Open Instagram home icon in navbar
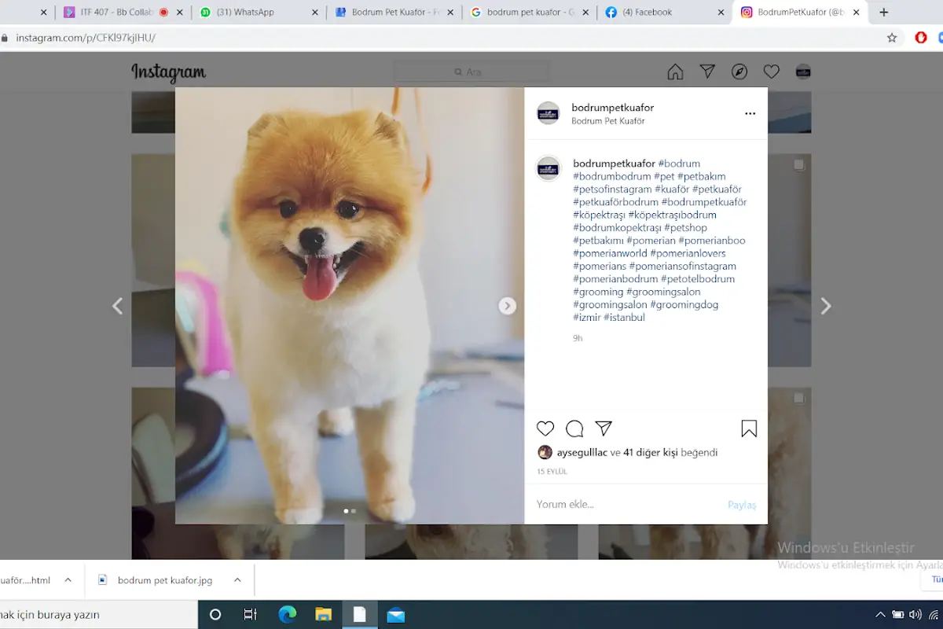 tap(675, 72)
